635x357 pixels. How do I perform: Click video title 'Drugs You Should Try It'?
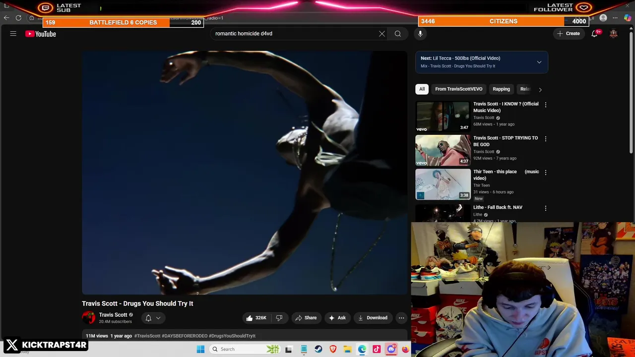click(137, 303)
